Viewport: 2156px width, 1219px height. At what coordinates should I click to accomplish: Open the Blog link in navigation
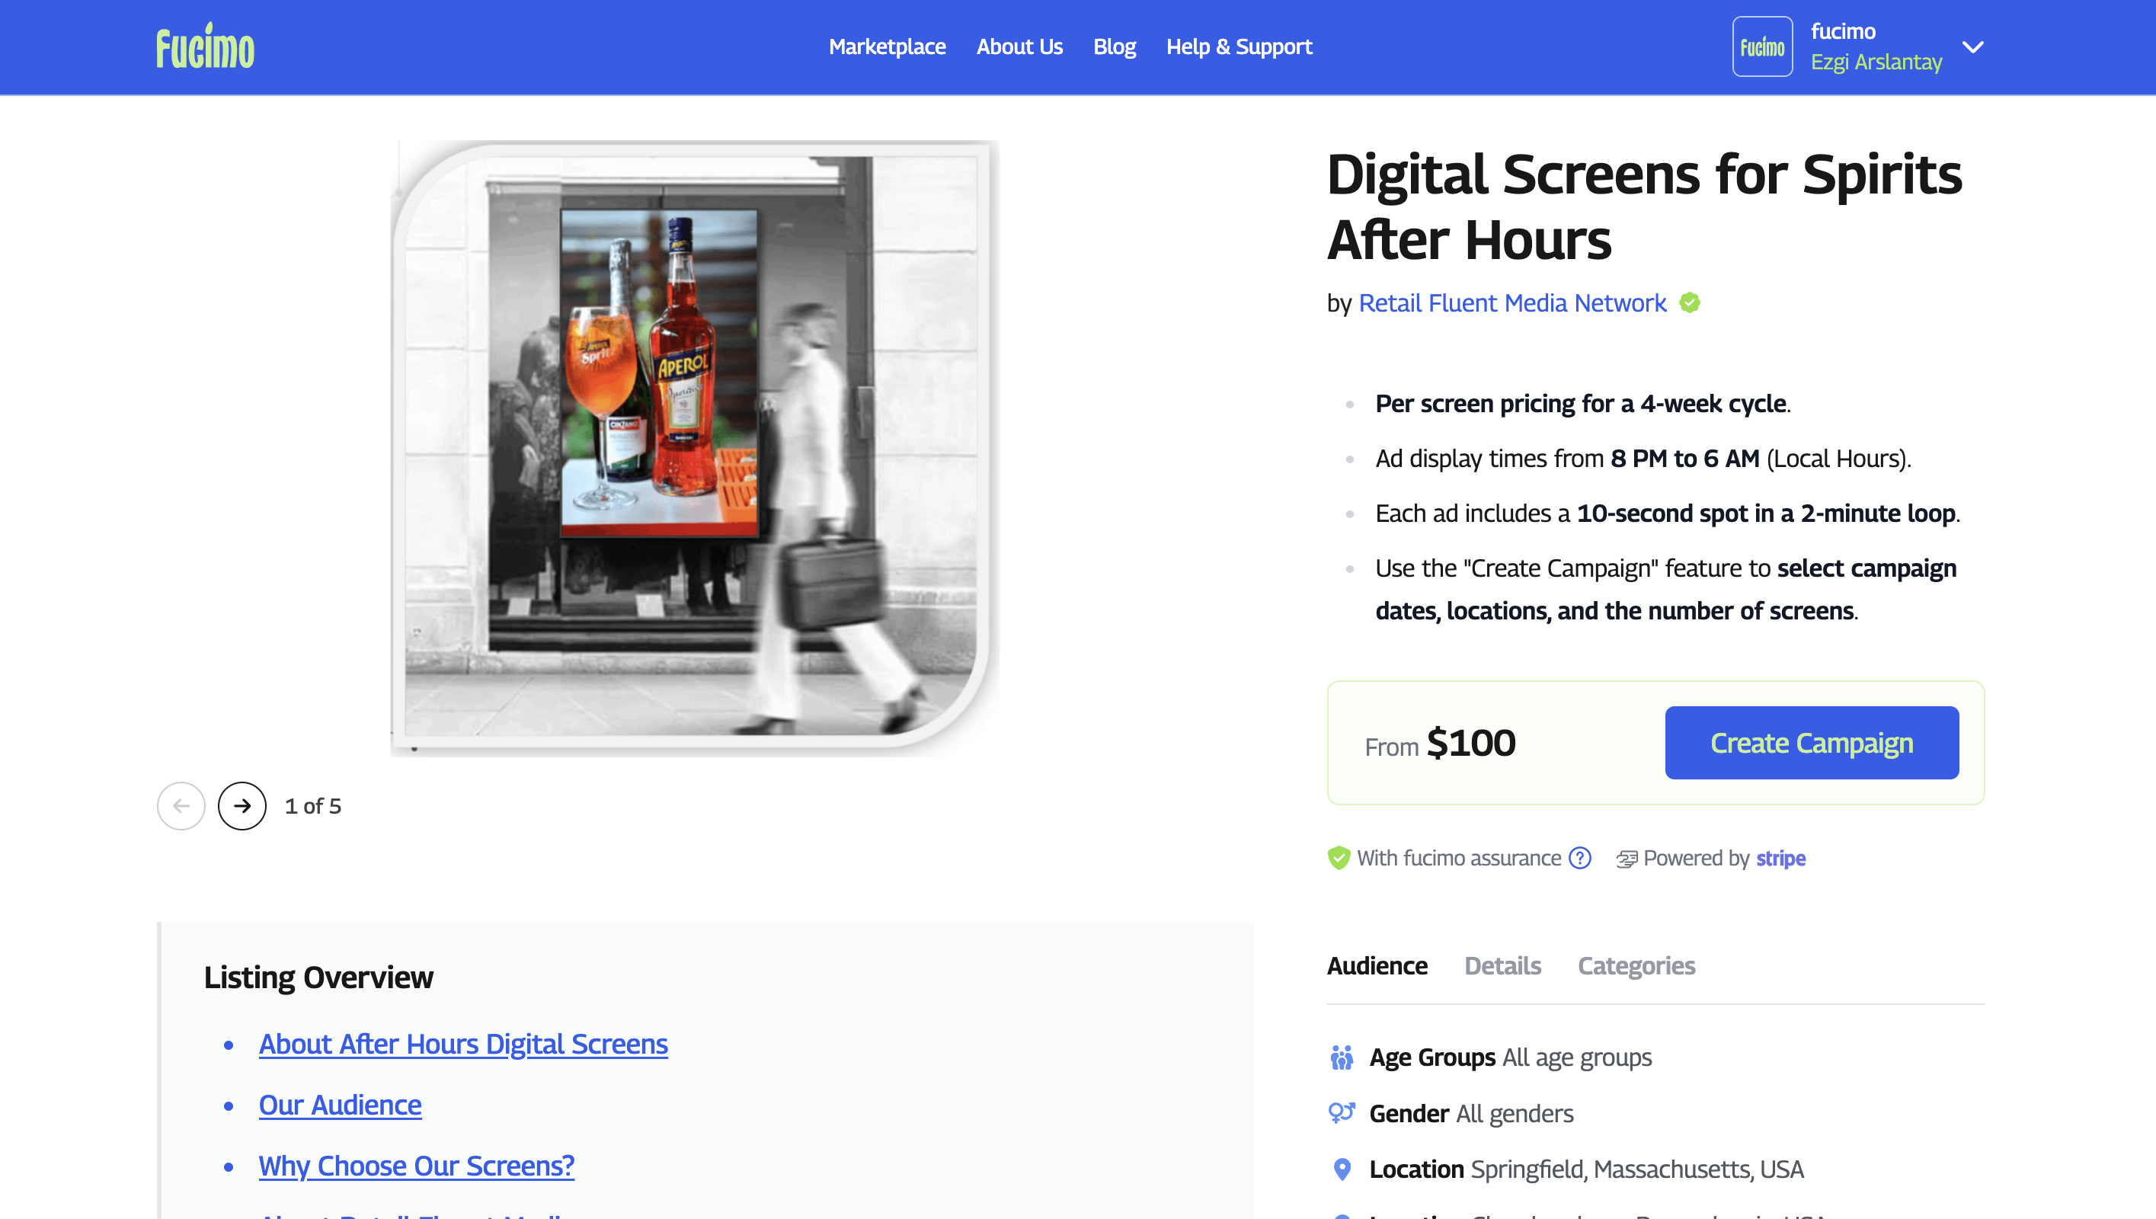(x=1114, y=47)
